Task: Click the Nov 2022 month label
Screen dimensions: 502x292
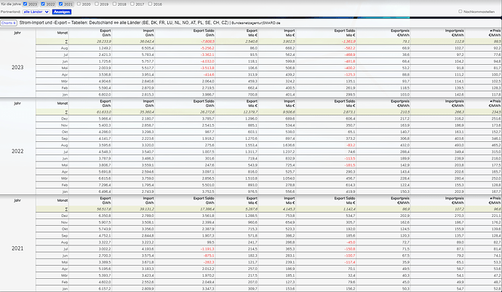Action: click(65, 125)
